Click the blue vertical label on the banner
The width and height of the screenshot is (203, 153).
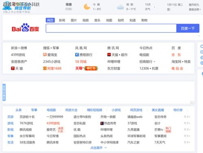point(4,92)
